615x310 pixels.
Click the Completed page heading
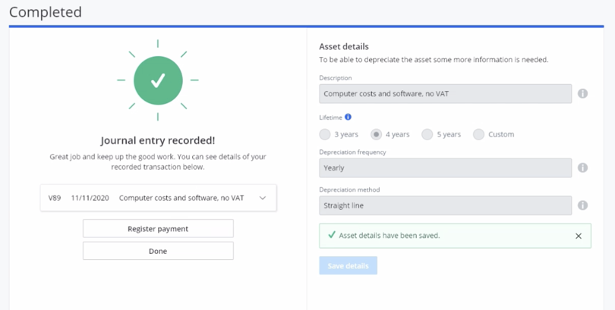(46, 12)
